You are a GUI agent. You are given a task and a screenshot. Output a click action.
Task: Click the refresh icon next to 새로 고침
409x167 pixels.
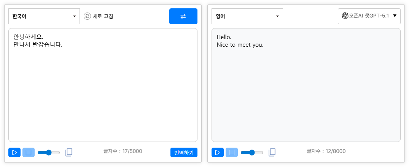pyautogui.click(x=87, y=16)
